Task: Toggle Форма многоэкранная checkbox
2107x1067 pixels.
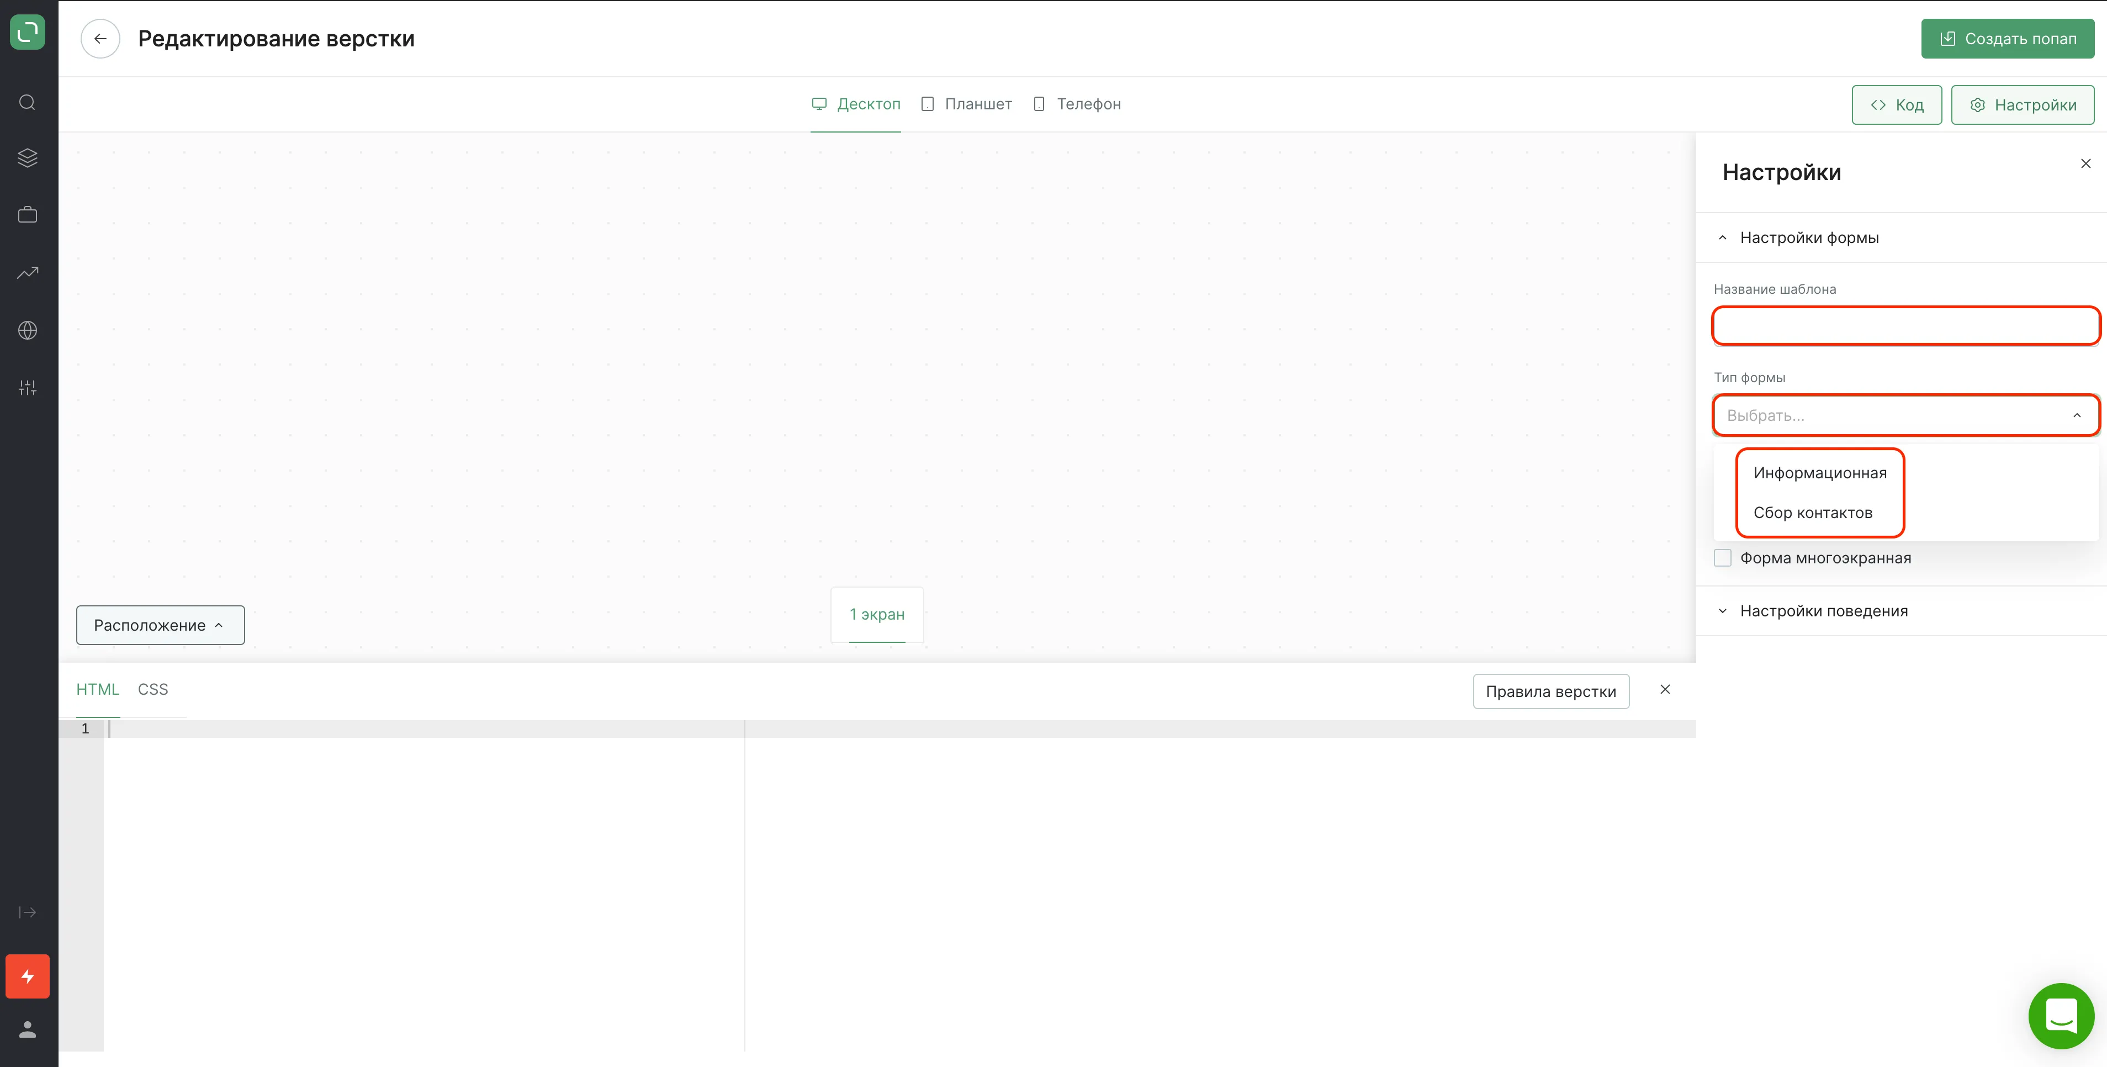Action: (1723, 558)
